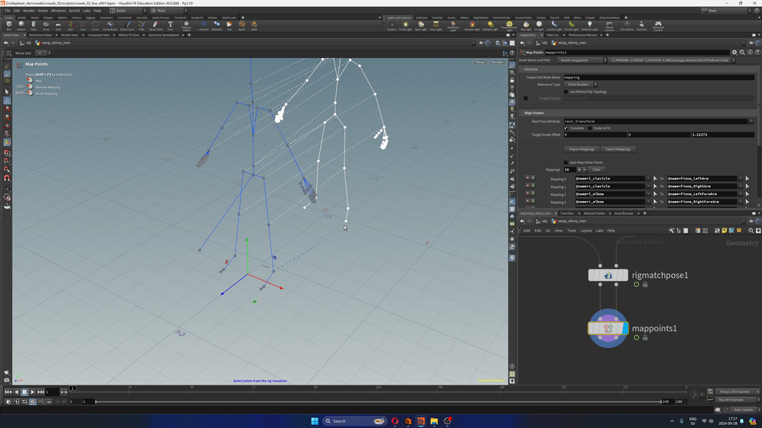The width and height of the screenshot is (762, 428).
Task: Delete Mapping 0 with its X button
Action: click(x=527, y=179)
